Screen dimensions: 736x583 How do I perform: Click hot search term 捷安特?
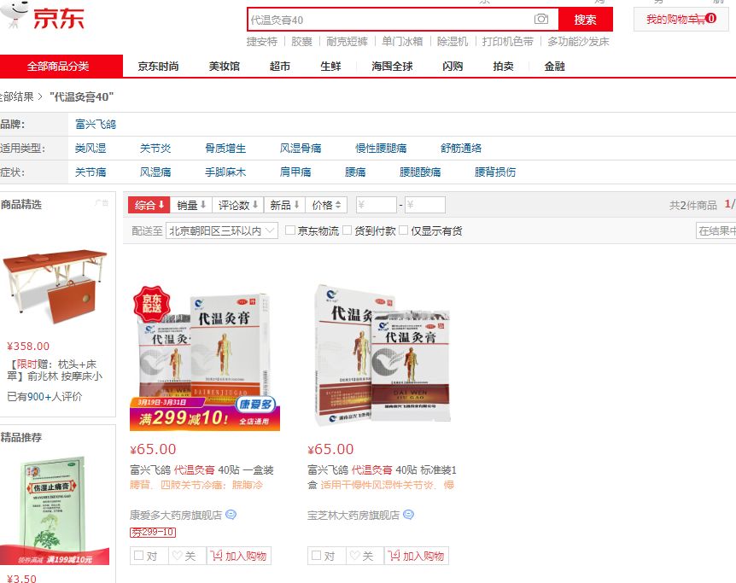(262, 42)
